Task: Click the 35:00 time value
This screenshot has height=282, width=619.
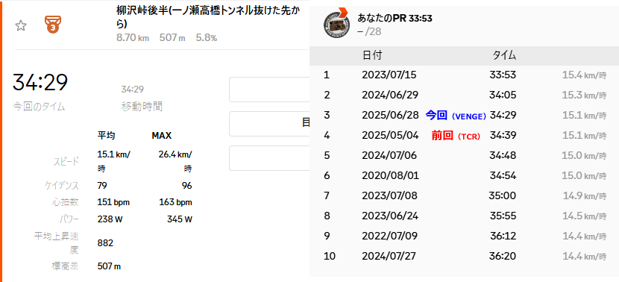Action: point(503,195)
